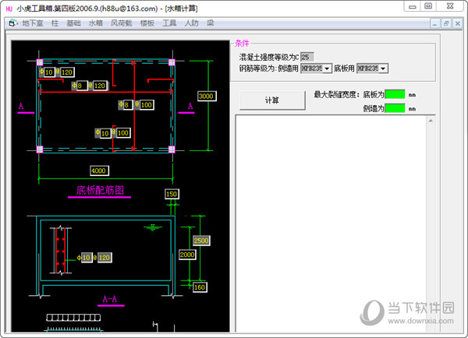Open the 风荷载 menu
Viewport: 468px width, 338px height.
tap(121, 23)
